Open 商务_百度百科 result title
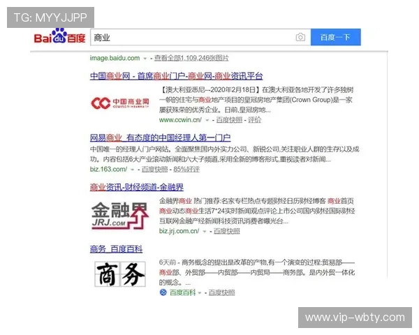Screen dimensions: 419x335 (116, 249)
